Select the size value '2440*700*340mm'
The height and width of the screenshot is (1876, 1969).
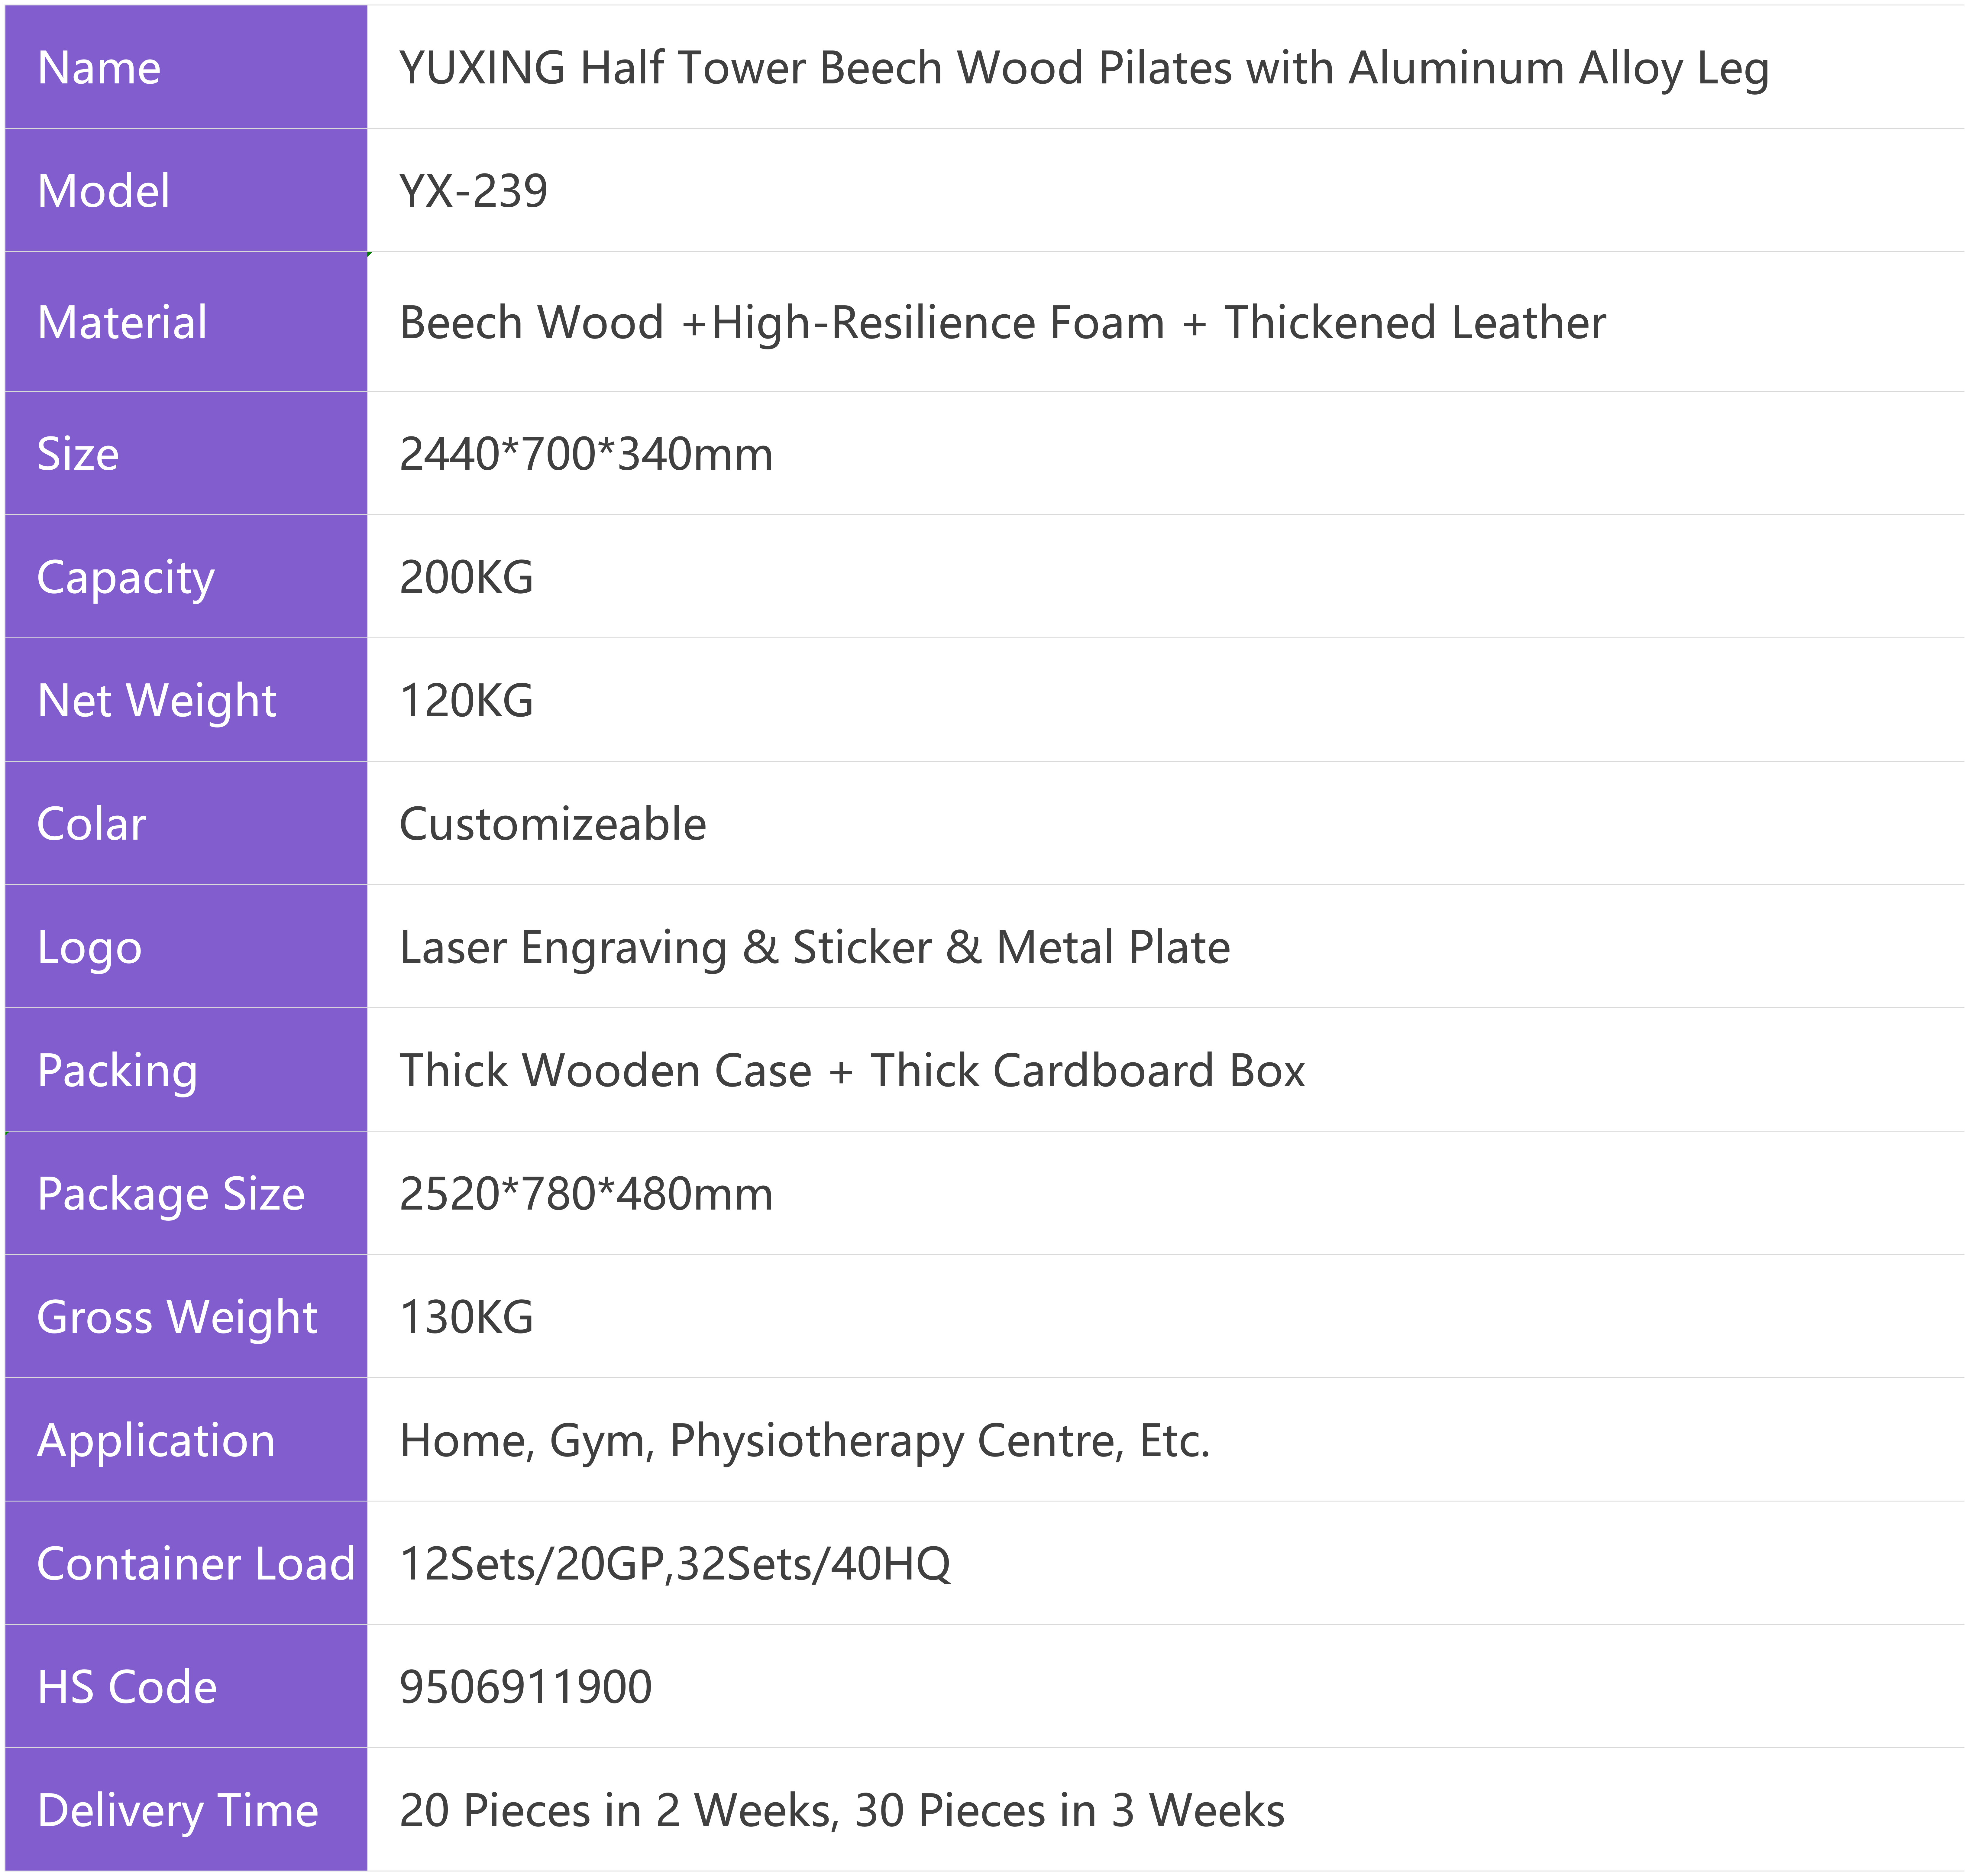[586, 454]
